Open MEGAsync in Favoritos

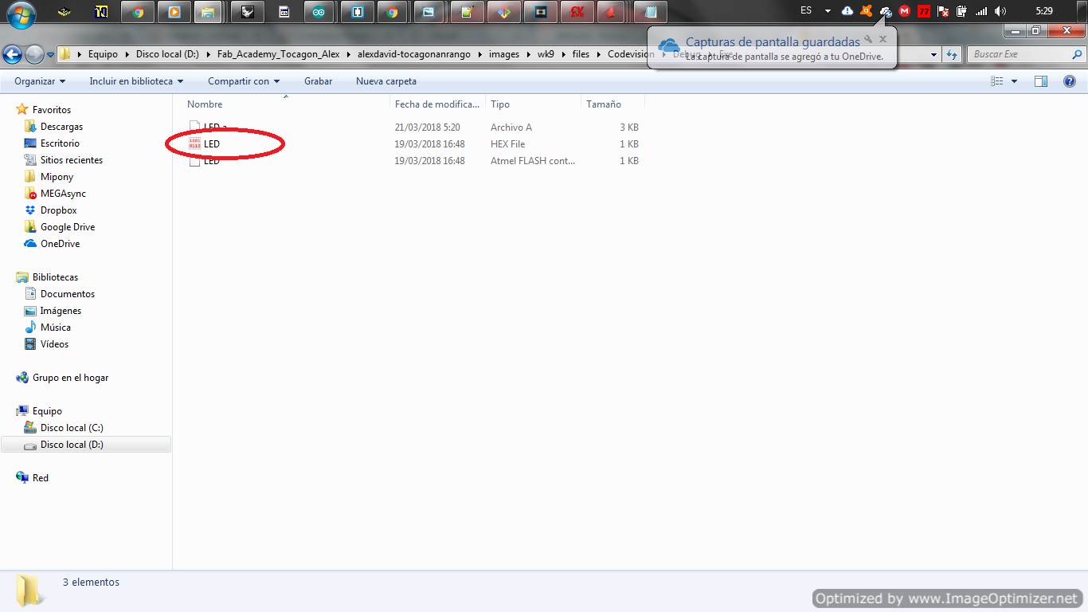click(x=63, y=194)
